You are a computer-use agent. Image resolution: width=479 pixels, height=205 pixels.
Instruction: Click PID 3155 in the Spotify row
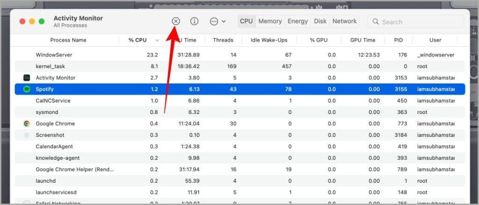click(x=401, y=89)
